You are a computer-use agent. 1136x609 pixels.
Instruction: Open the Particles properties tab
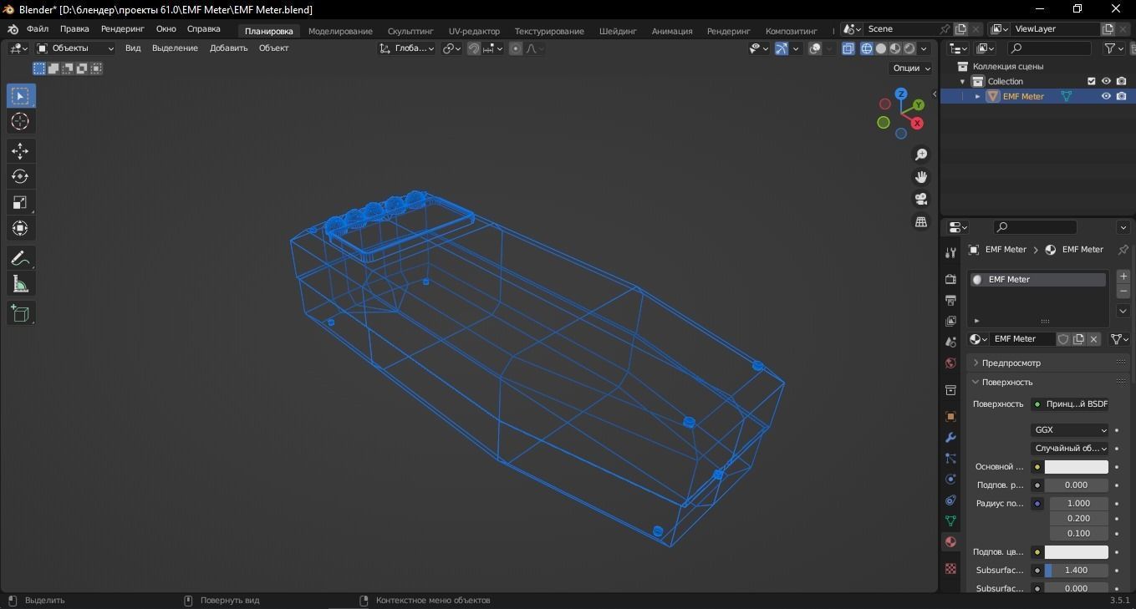950,458
